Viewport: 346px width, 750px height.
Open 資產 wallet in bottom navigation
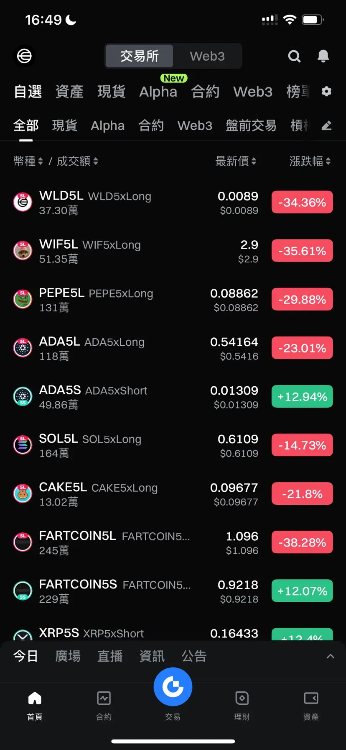pos(311,706)
